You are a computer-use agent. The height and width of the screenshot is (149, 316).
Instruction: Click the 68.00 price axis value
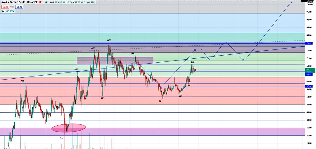[309, 66]
